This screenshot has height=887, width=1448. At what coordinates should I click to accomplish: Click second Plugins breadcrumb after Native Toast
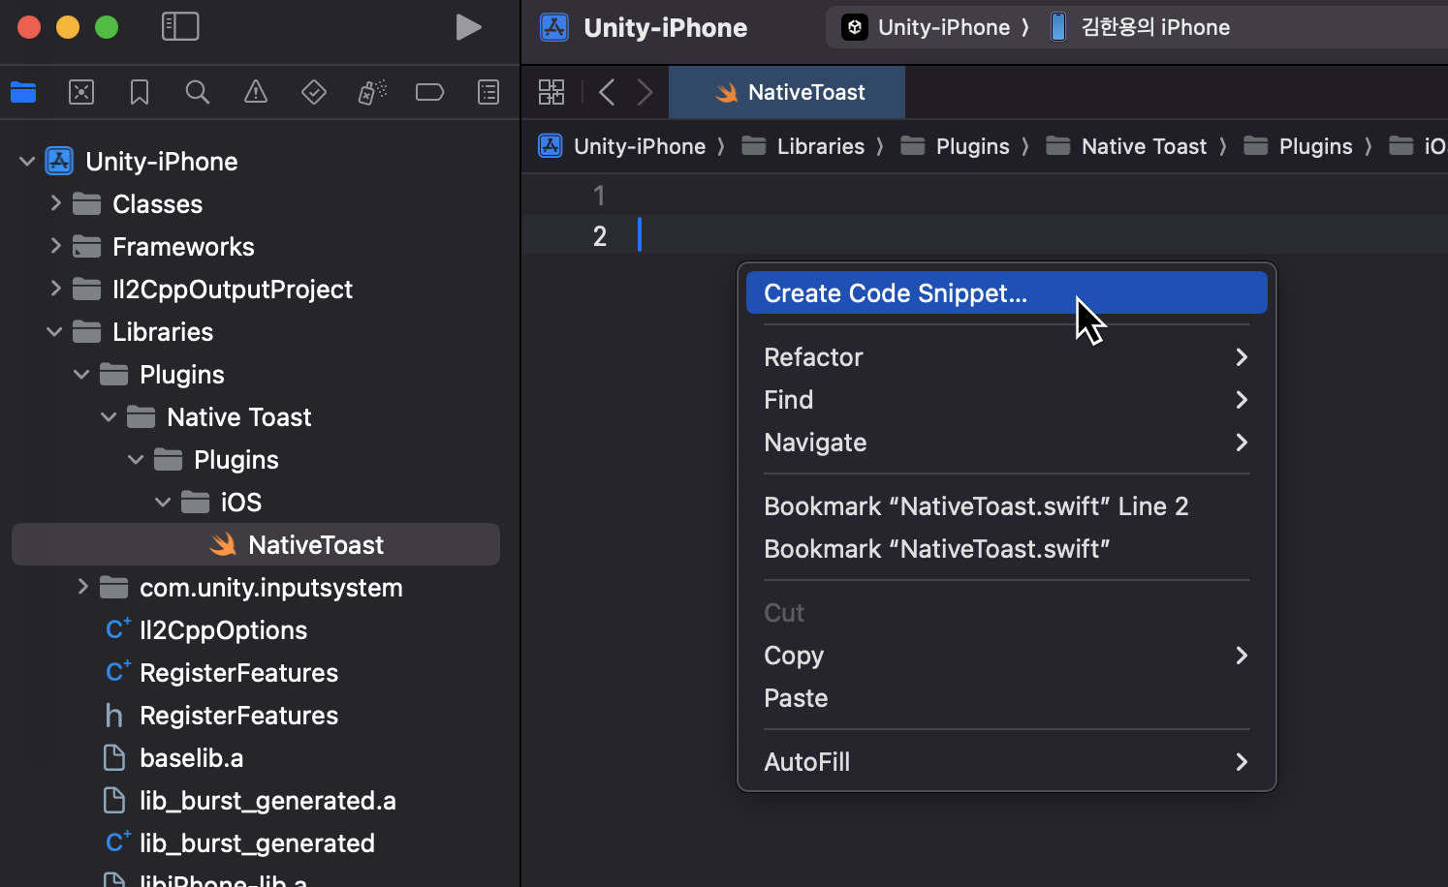1315,146
